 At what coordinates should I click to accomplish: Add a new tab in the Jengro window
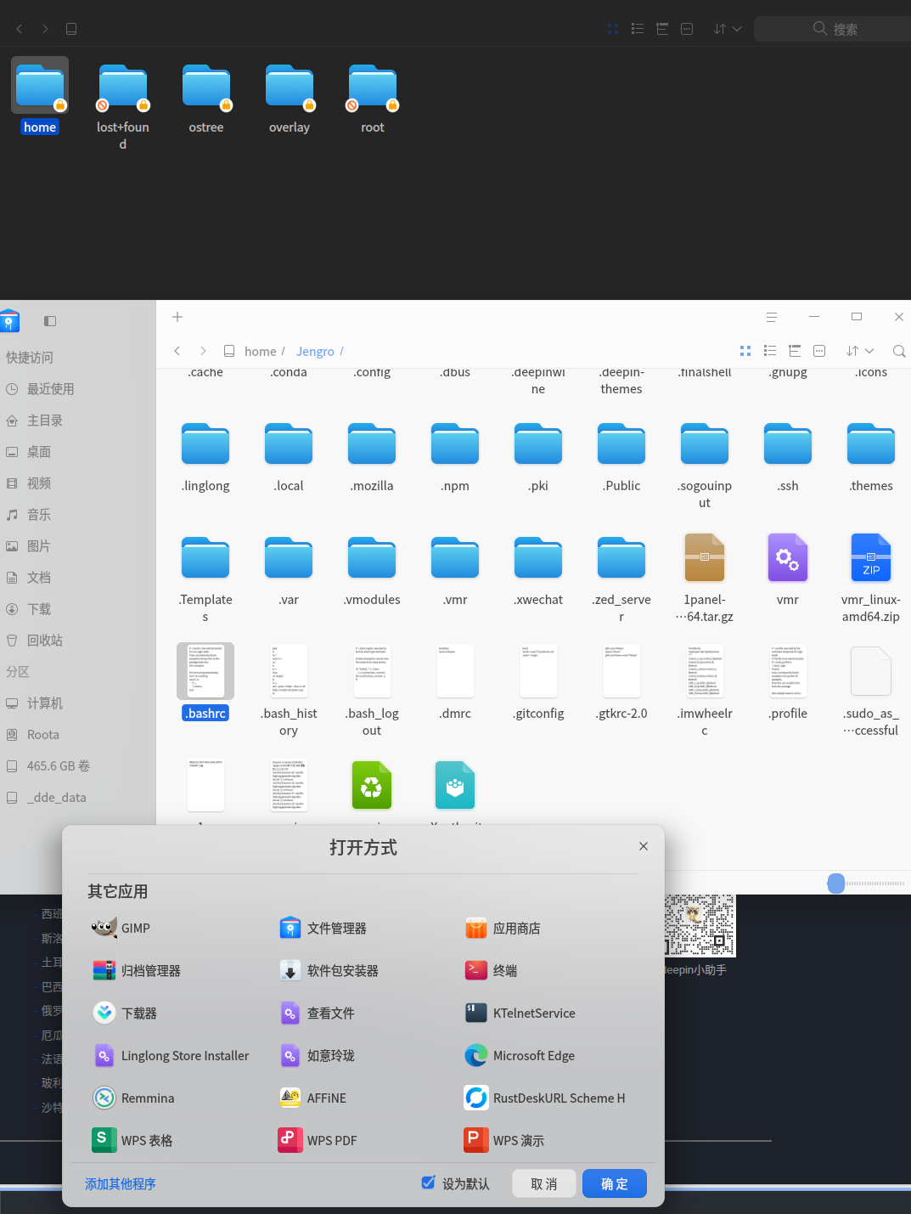pyautogui.click(x=177, y=317)
